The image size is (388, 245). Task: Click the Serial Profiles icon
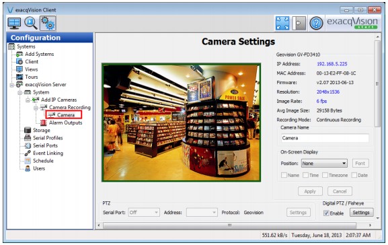pyautogui.click(x=28, y=138)
